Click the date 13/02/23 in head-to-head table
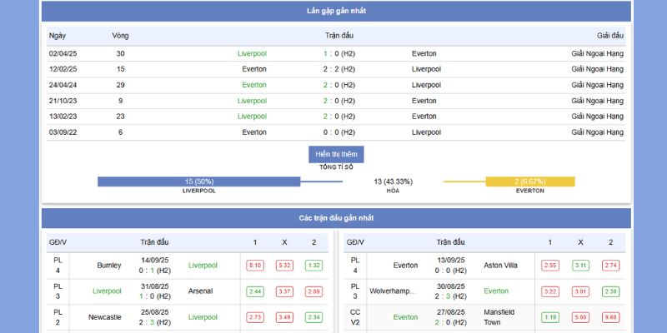Screen dimensions: 667x333 point(63,117)
